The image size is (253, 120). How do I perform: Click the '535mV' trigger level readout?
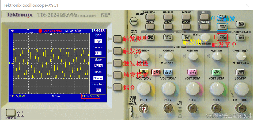pos(94,96)
